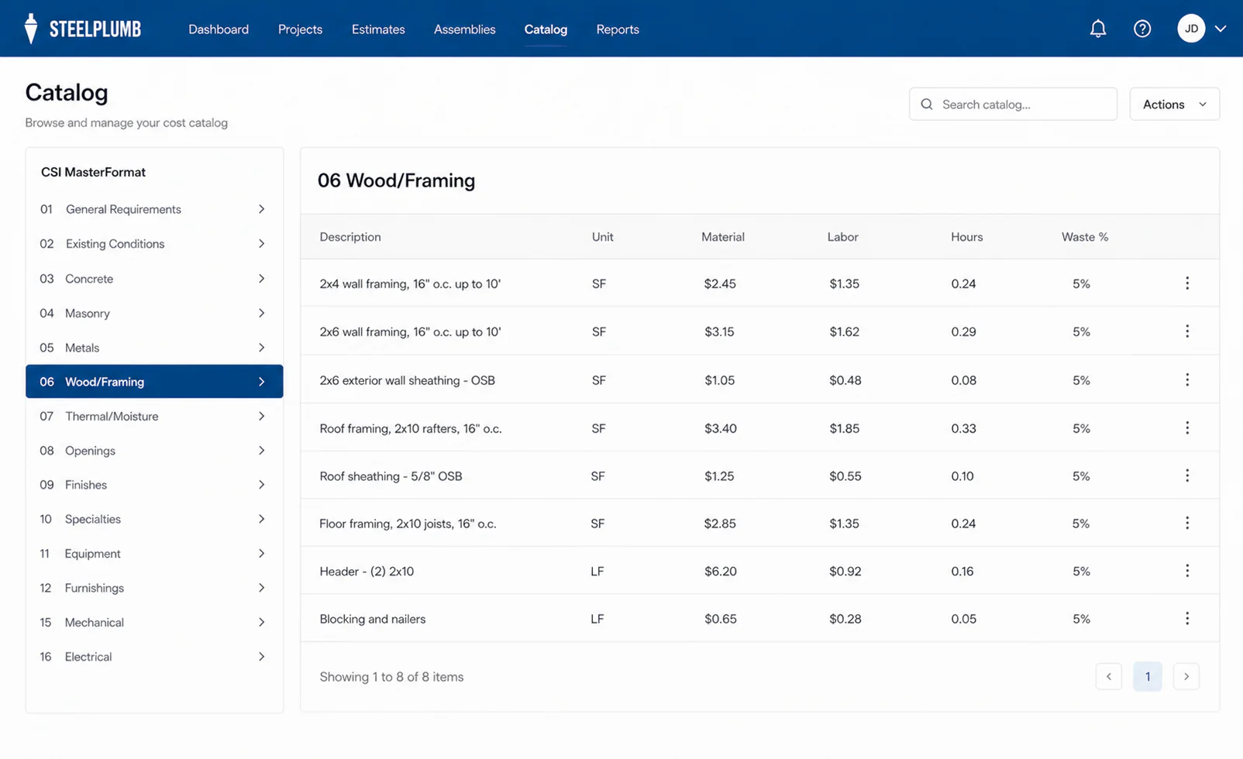
Task: Open the help question-mark icon
Action: (1141, 29)
